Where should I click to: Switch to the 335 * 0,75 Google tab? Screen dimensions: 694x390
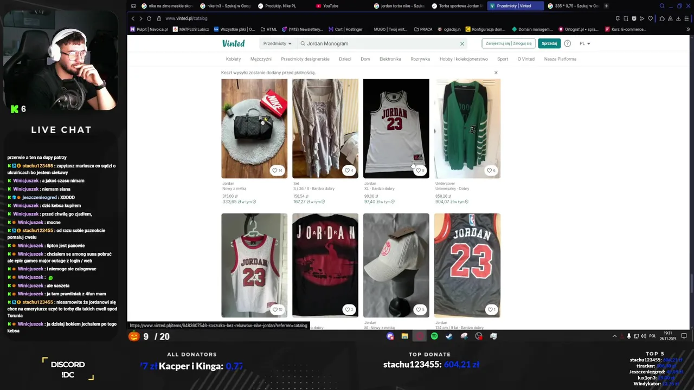point(573,6)
